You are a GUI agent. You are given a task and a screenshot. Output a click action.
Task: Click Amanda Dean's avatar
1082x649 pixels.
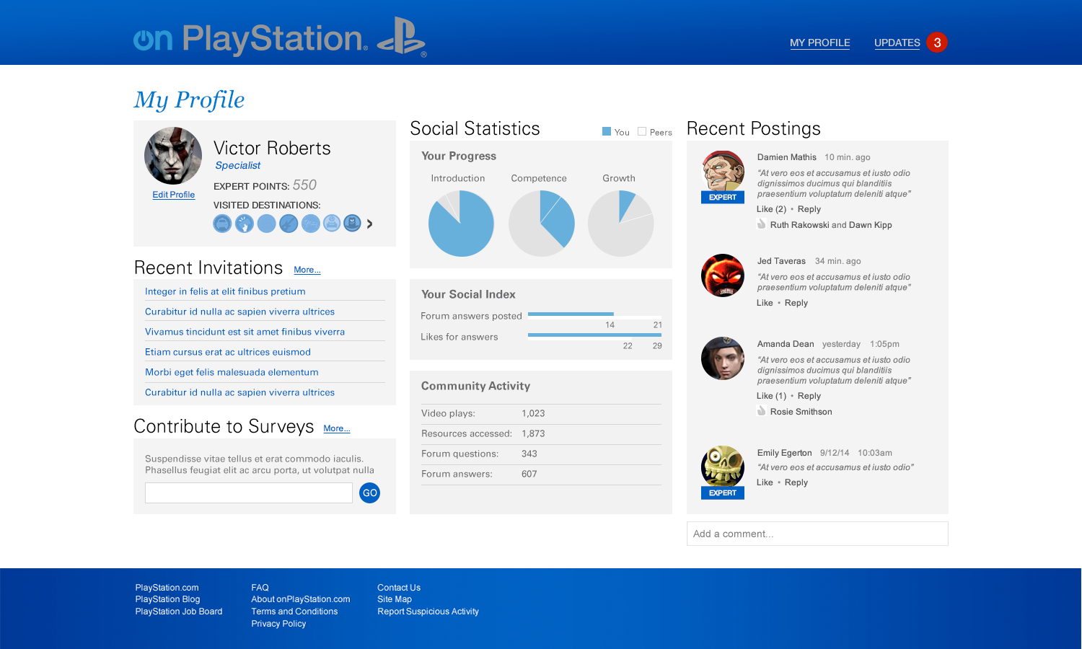tap(723, 358)
